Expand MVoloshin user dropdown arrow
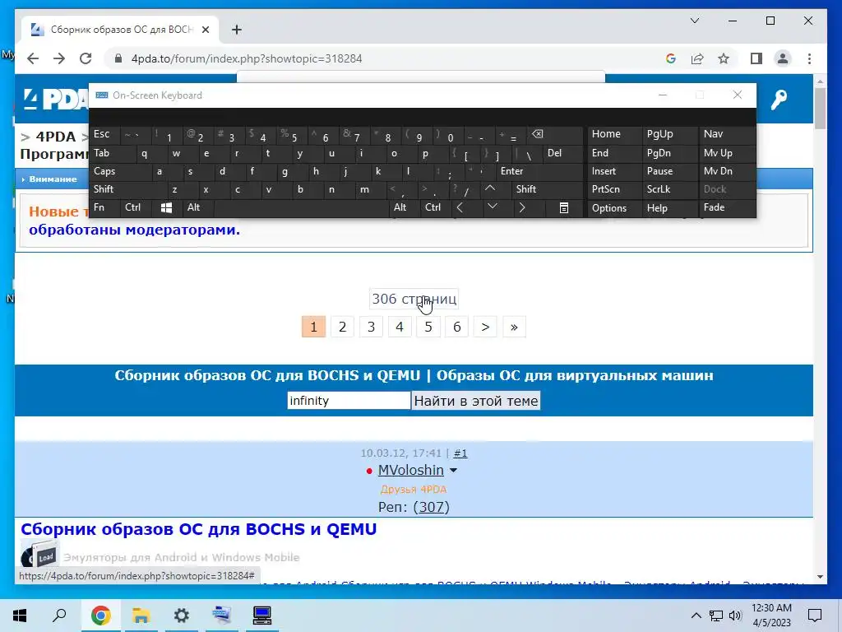The width and height of the screenshot is (842, 632). (453, 470)
